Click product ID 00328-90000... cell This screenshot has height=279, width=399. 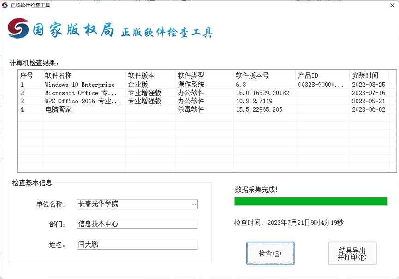pyautogui.click(x=321, y=85)
